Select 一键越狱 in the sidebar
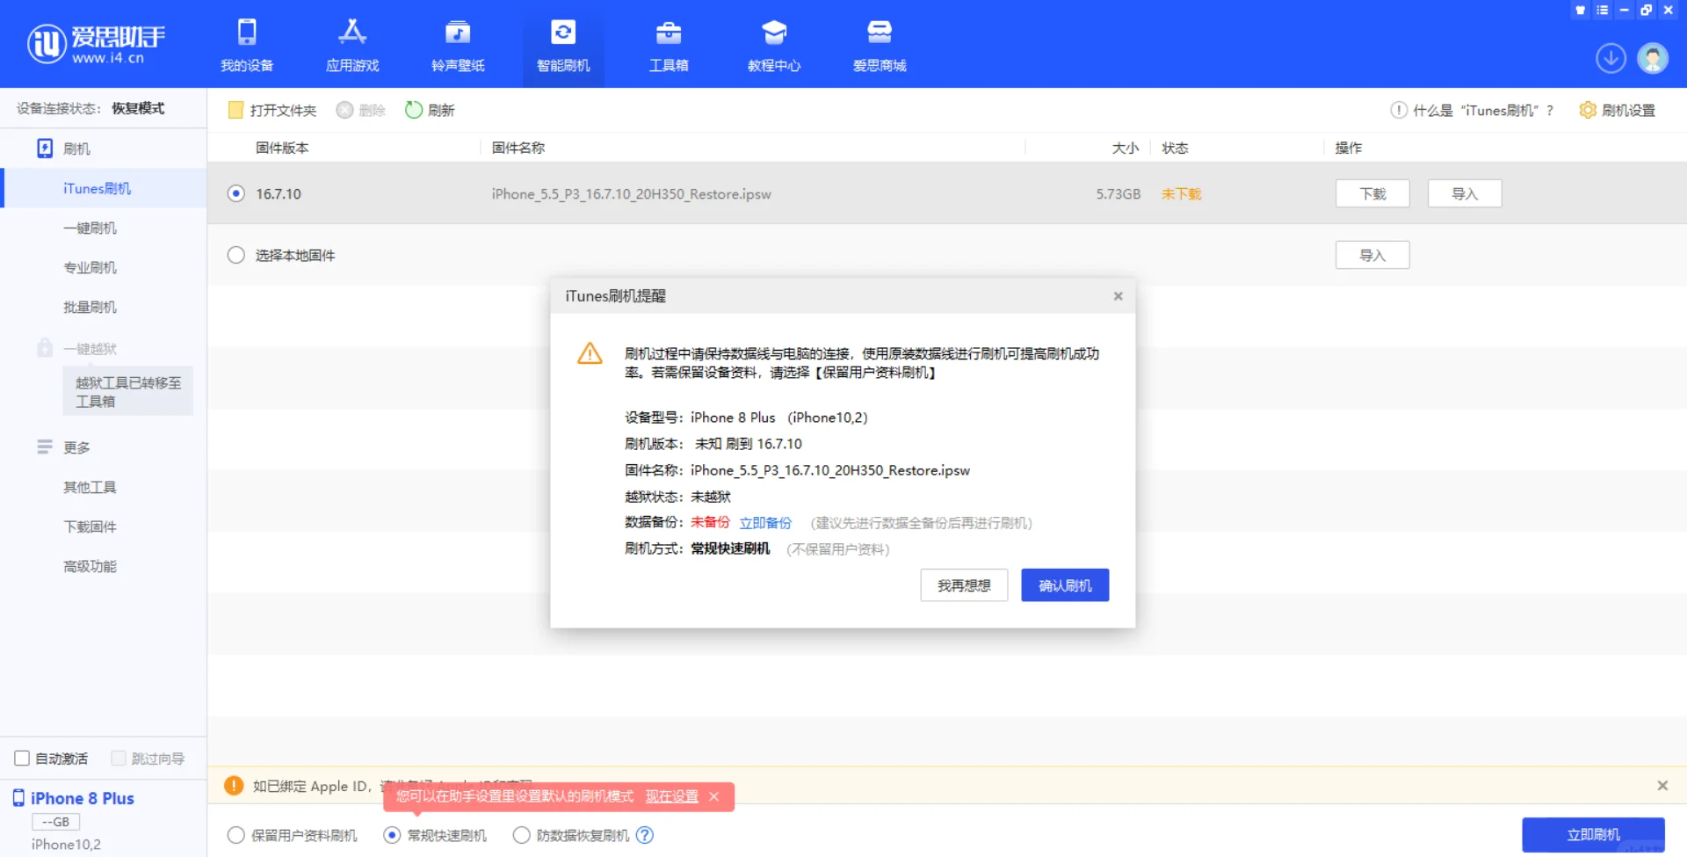The height and width of the screenshot is (857, 1687). (90, 349)
